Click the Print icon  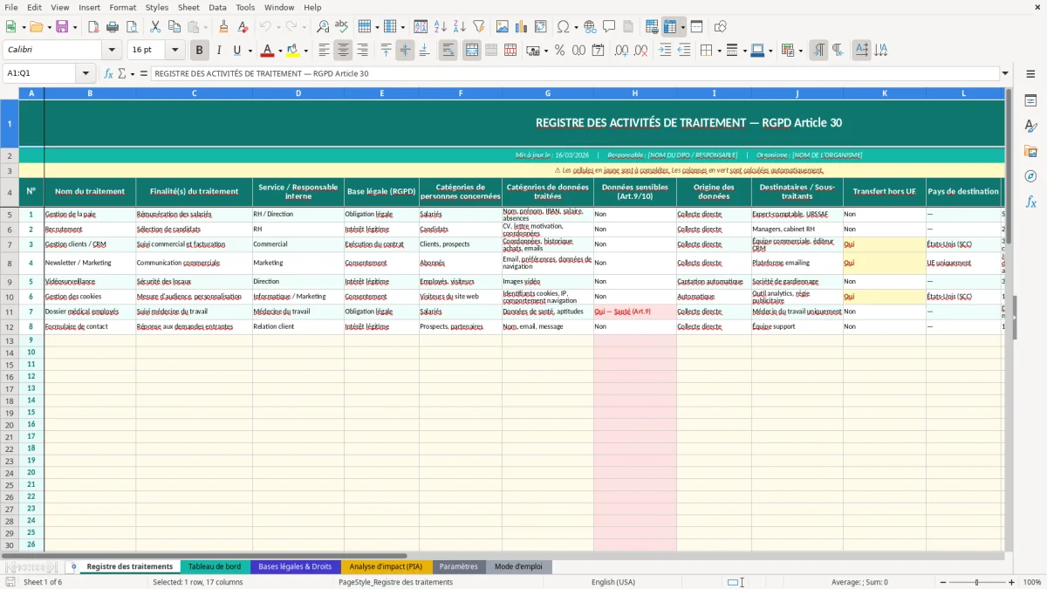pos(113,27)
